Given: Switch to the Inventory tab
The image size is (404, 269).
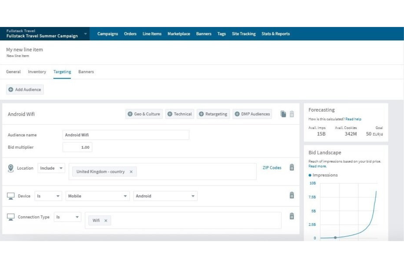Looking at the screenshot, I should tap(37, 72).
